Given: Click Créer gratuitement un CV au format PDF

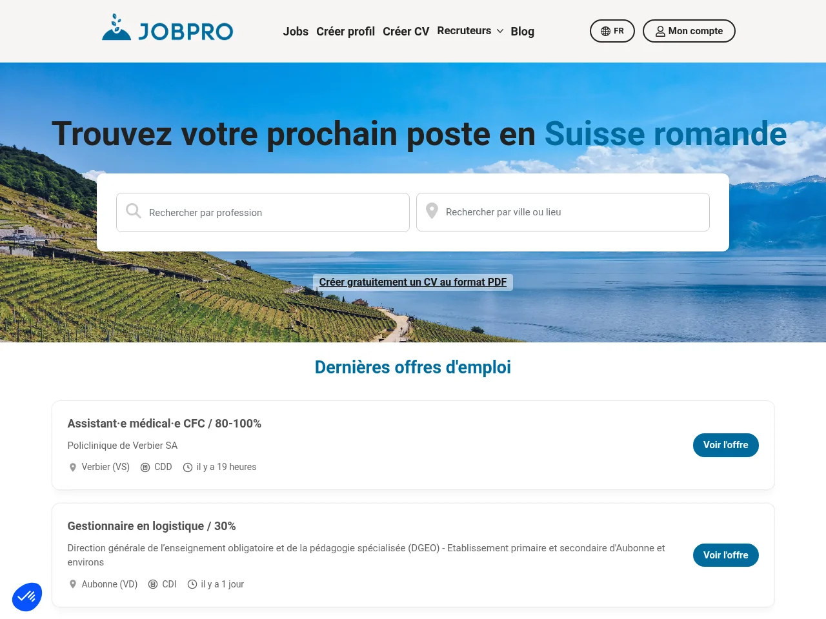Looking at the screenshot, I should [413, 282].
